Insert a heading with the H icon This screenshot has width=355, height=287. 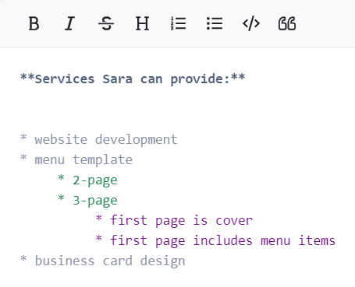coord(142,23)
